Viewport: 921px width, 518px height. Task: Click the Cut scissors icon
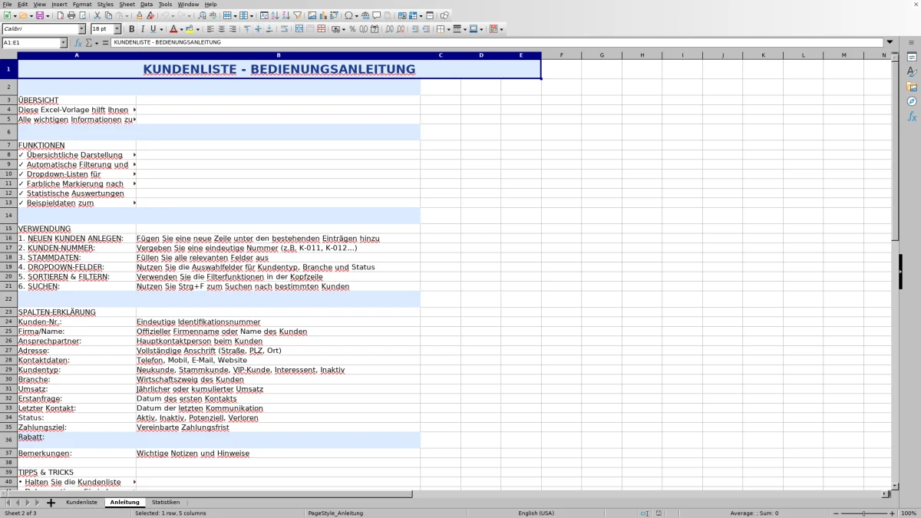[x=97, y=15]
